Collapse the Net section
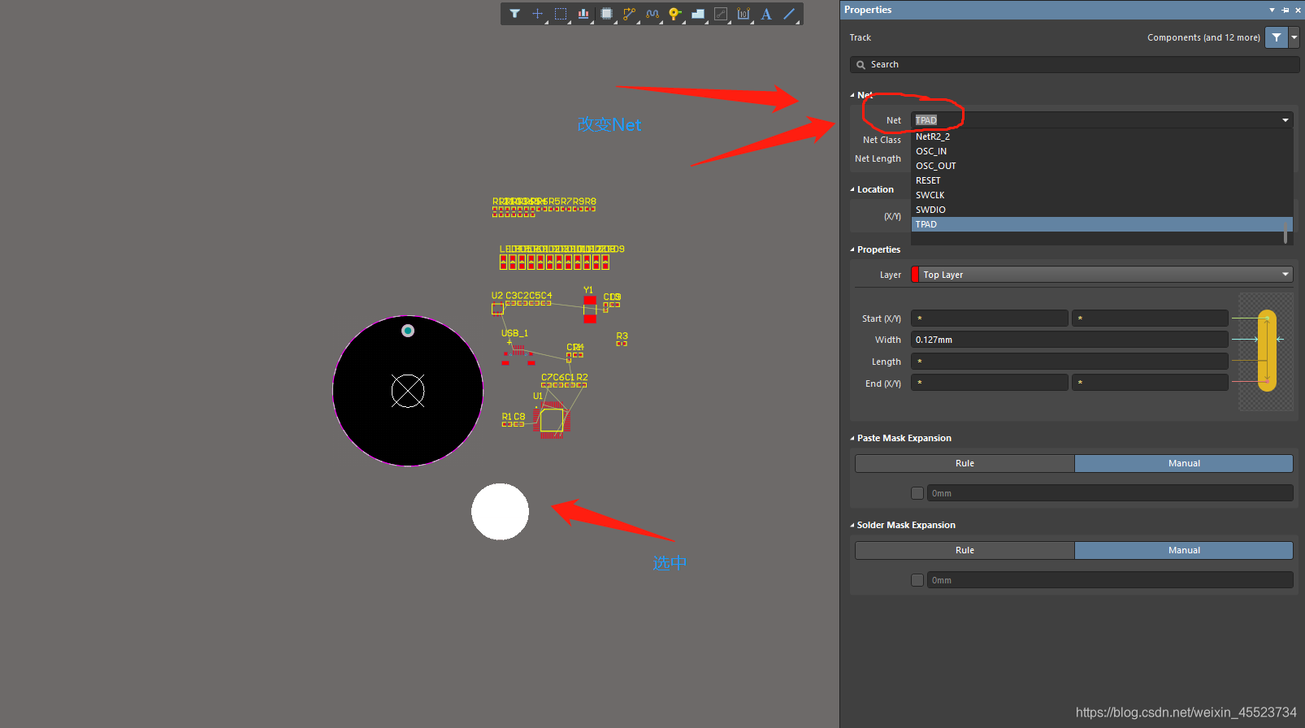The width and height of the screenshot is (1305, 728). (852, 95)
